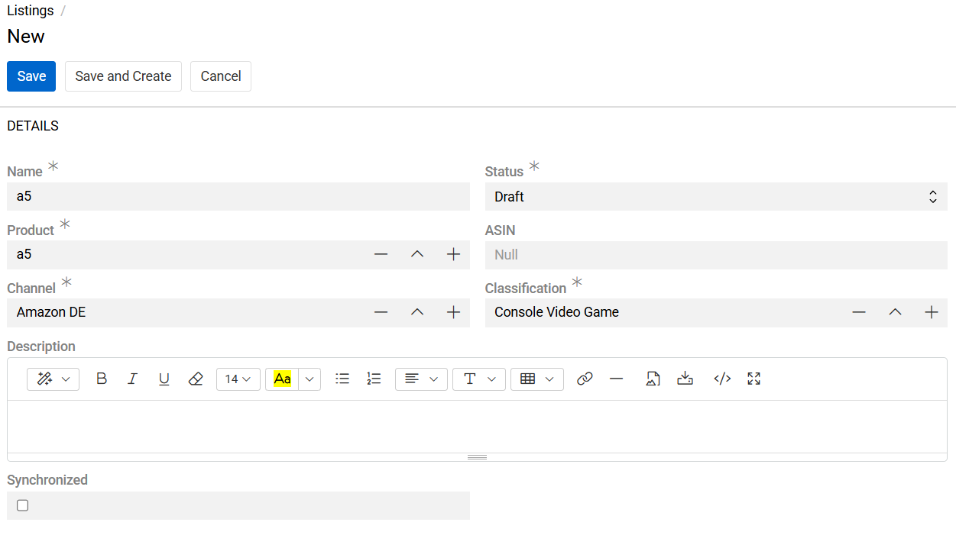Open the code view of the editor
Viewport: 956px width, 548px height.
(x=722, y=379)
